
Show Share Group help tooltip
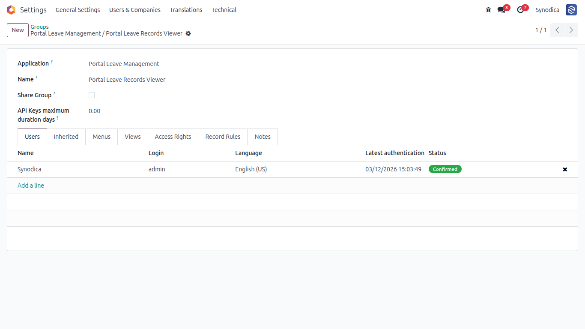[54, 93]
